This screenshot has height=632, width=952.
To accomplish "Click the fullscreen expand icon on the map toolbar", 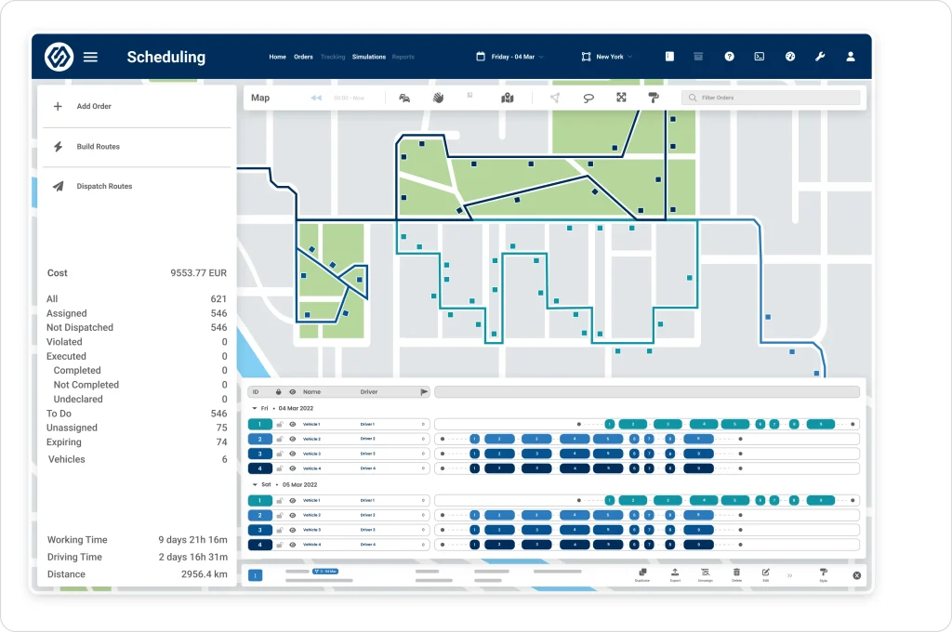I will point(621,98).
